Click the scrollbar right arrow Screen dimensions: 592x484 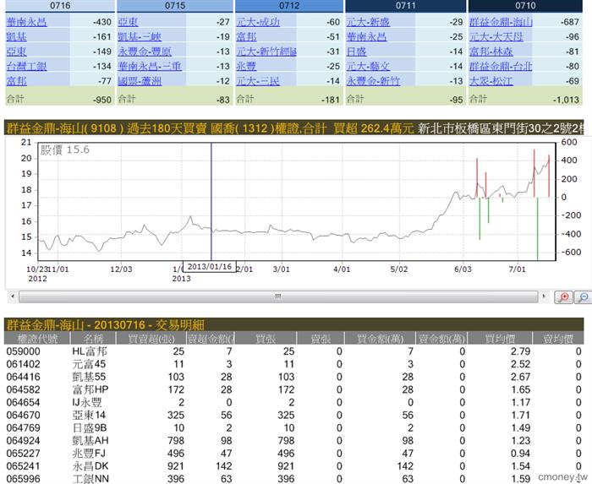(544, 296)
